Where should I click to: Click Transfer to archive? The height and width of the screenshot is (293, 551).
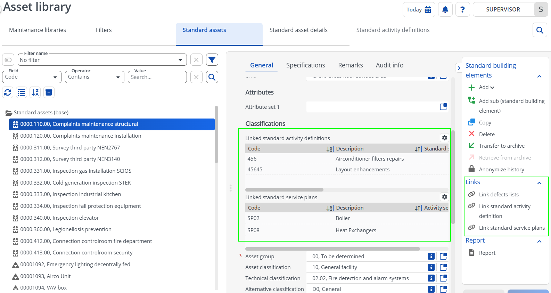pyautogui.click(x=496, y=146)
